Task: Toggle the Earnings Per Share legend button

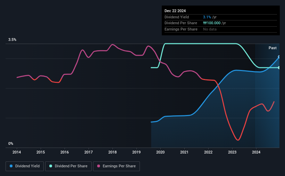Action: click(116, 166)
